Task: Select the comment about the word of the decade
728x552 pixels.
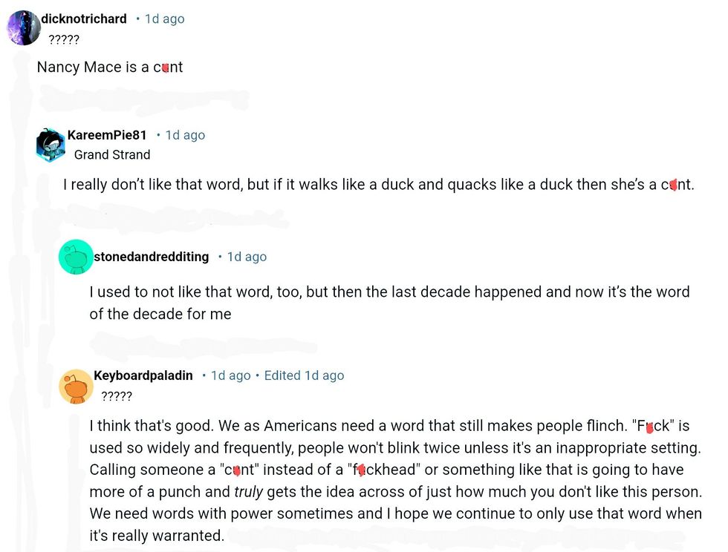Action: [x=389, y=303]
